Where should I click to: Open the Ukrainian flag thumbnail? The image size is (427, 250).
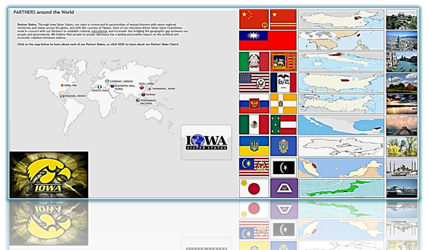(254, 147)
